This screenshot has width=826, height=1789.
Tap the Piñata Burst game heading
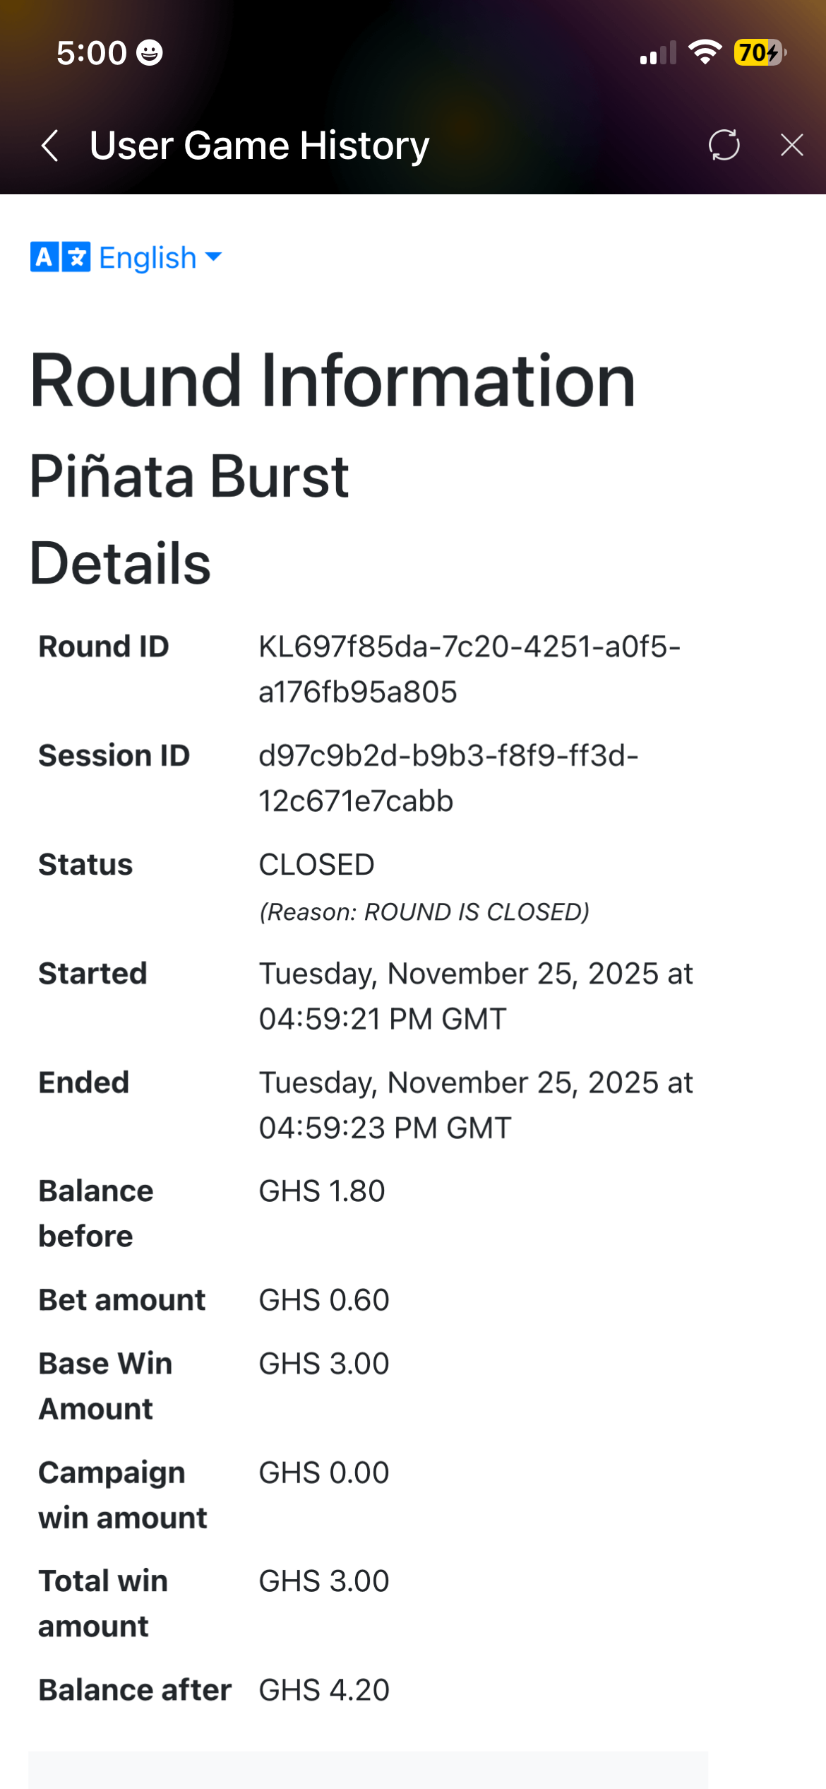tap(189, 477)
